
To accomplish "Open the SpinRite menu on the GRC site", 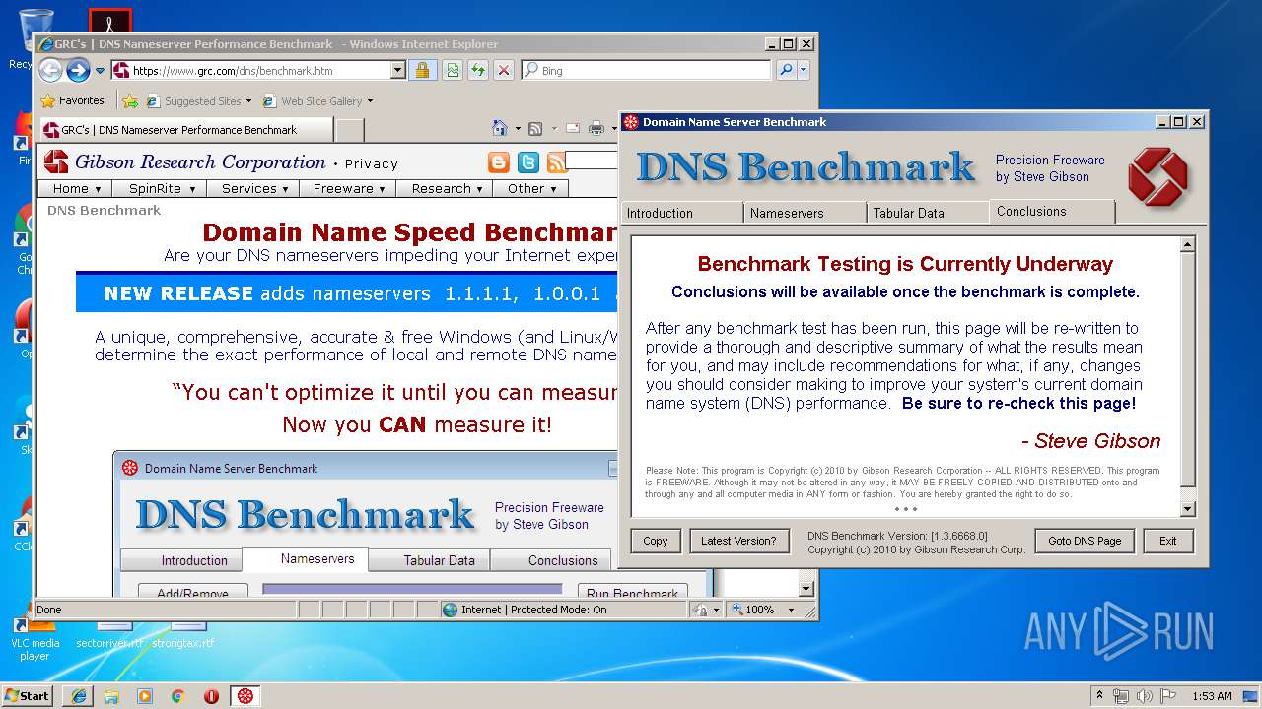I will coord(162,188).
